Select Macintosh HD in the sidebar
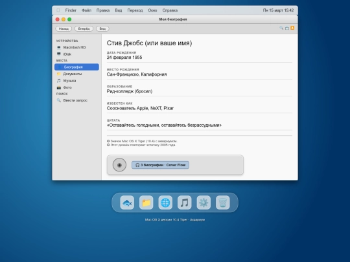Viewport: 350px width, 262px height. pos(76,47)
